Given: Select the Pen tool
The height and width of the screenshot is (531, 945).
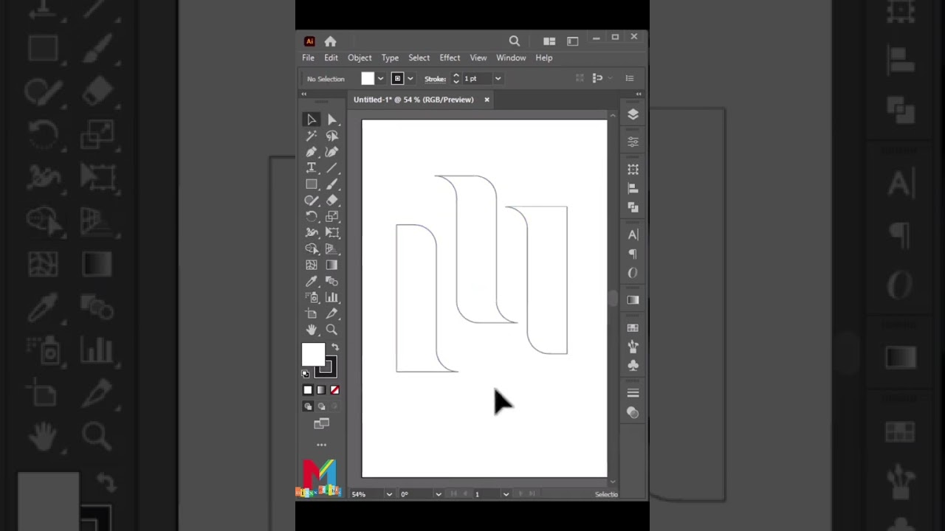Looking at the screenshot, I should click(x=312, y=152).
